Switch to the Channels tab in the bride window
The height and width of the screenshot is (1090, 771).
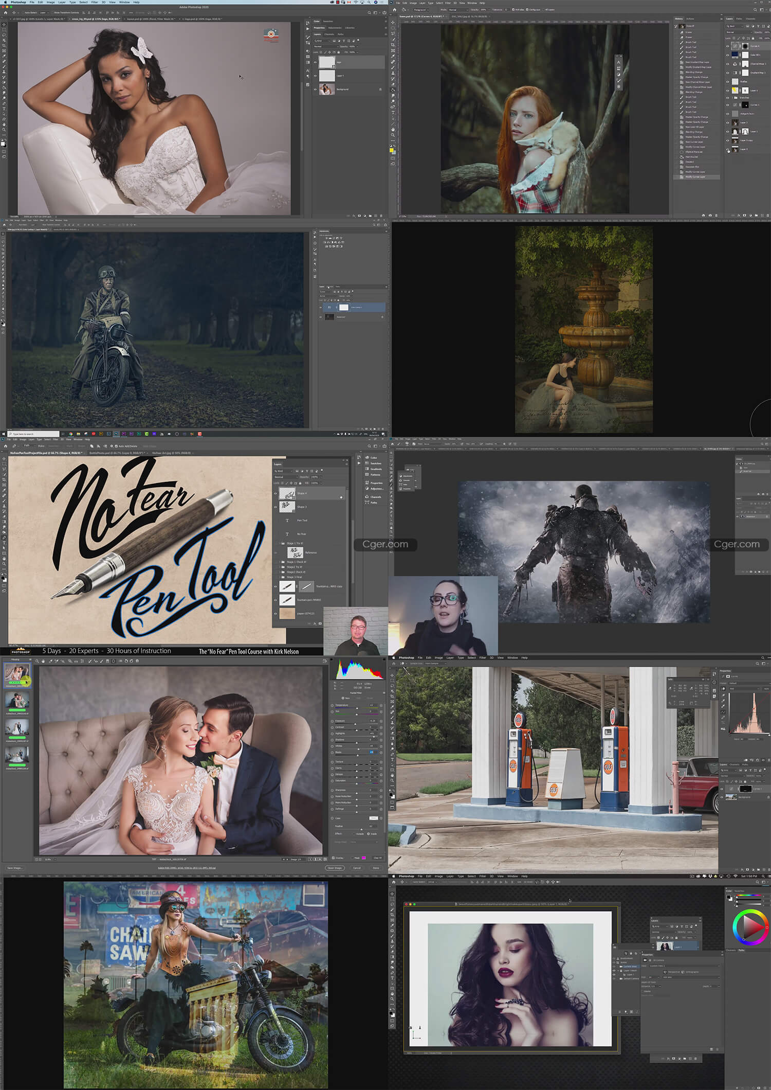click(x=329, y=34)
